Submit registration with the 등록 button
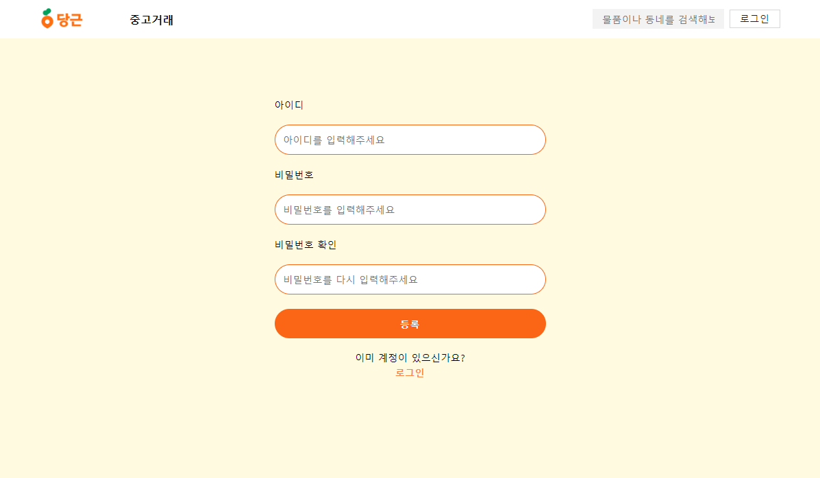Screen dimensions: 820x478 [410, 323]
